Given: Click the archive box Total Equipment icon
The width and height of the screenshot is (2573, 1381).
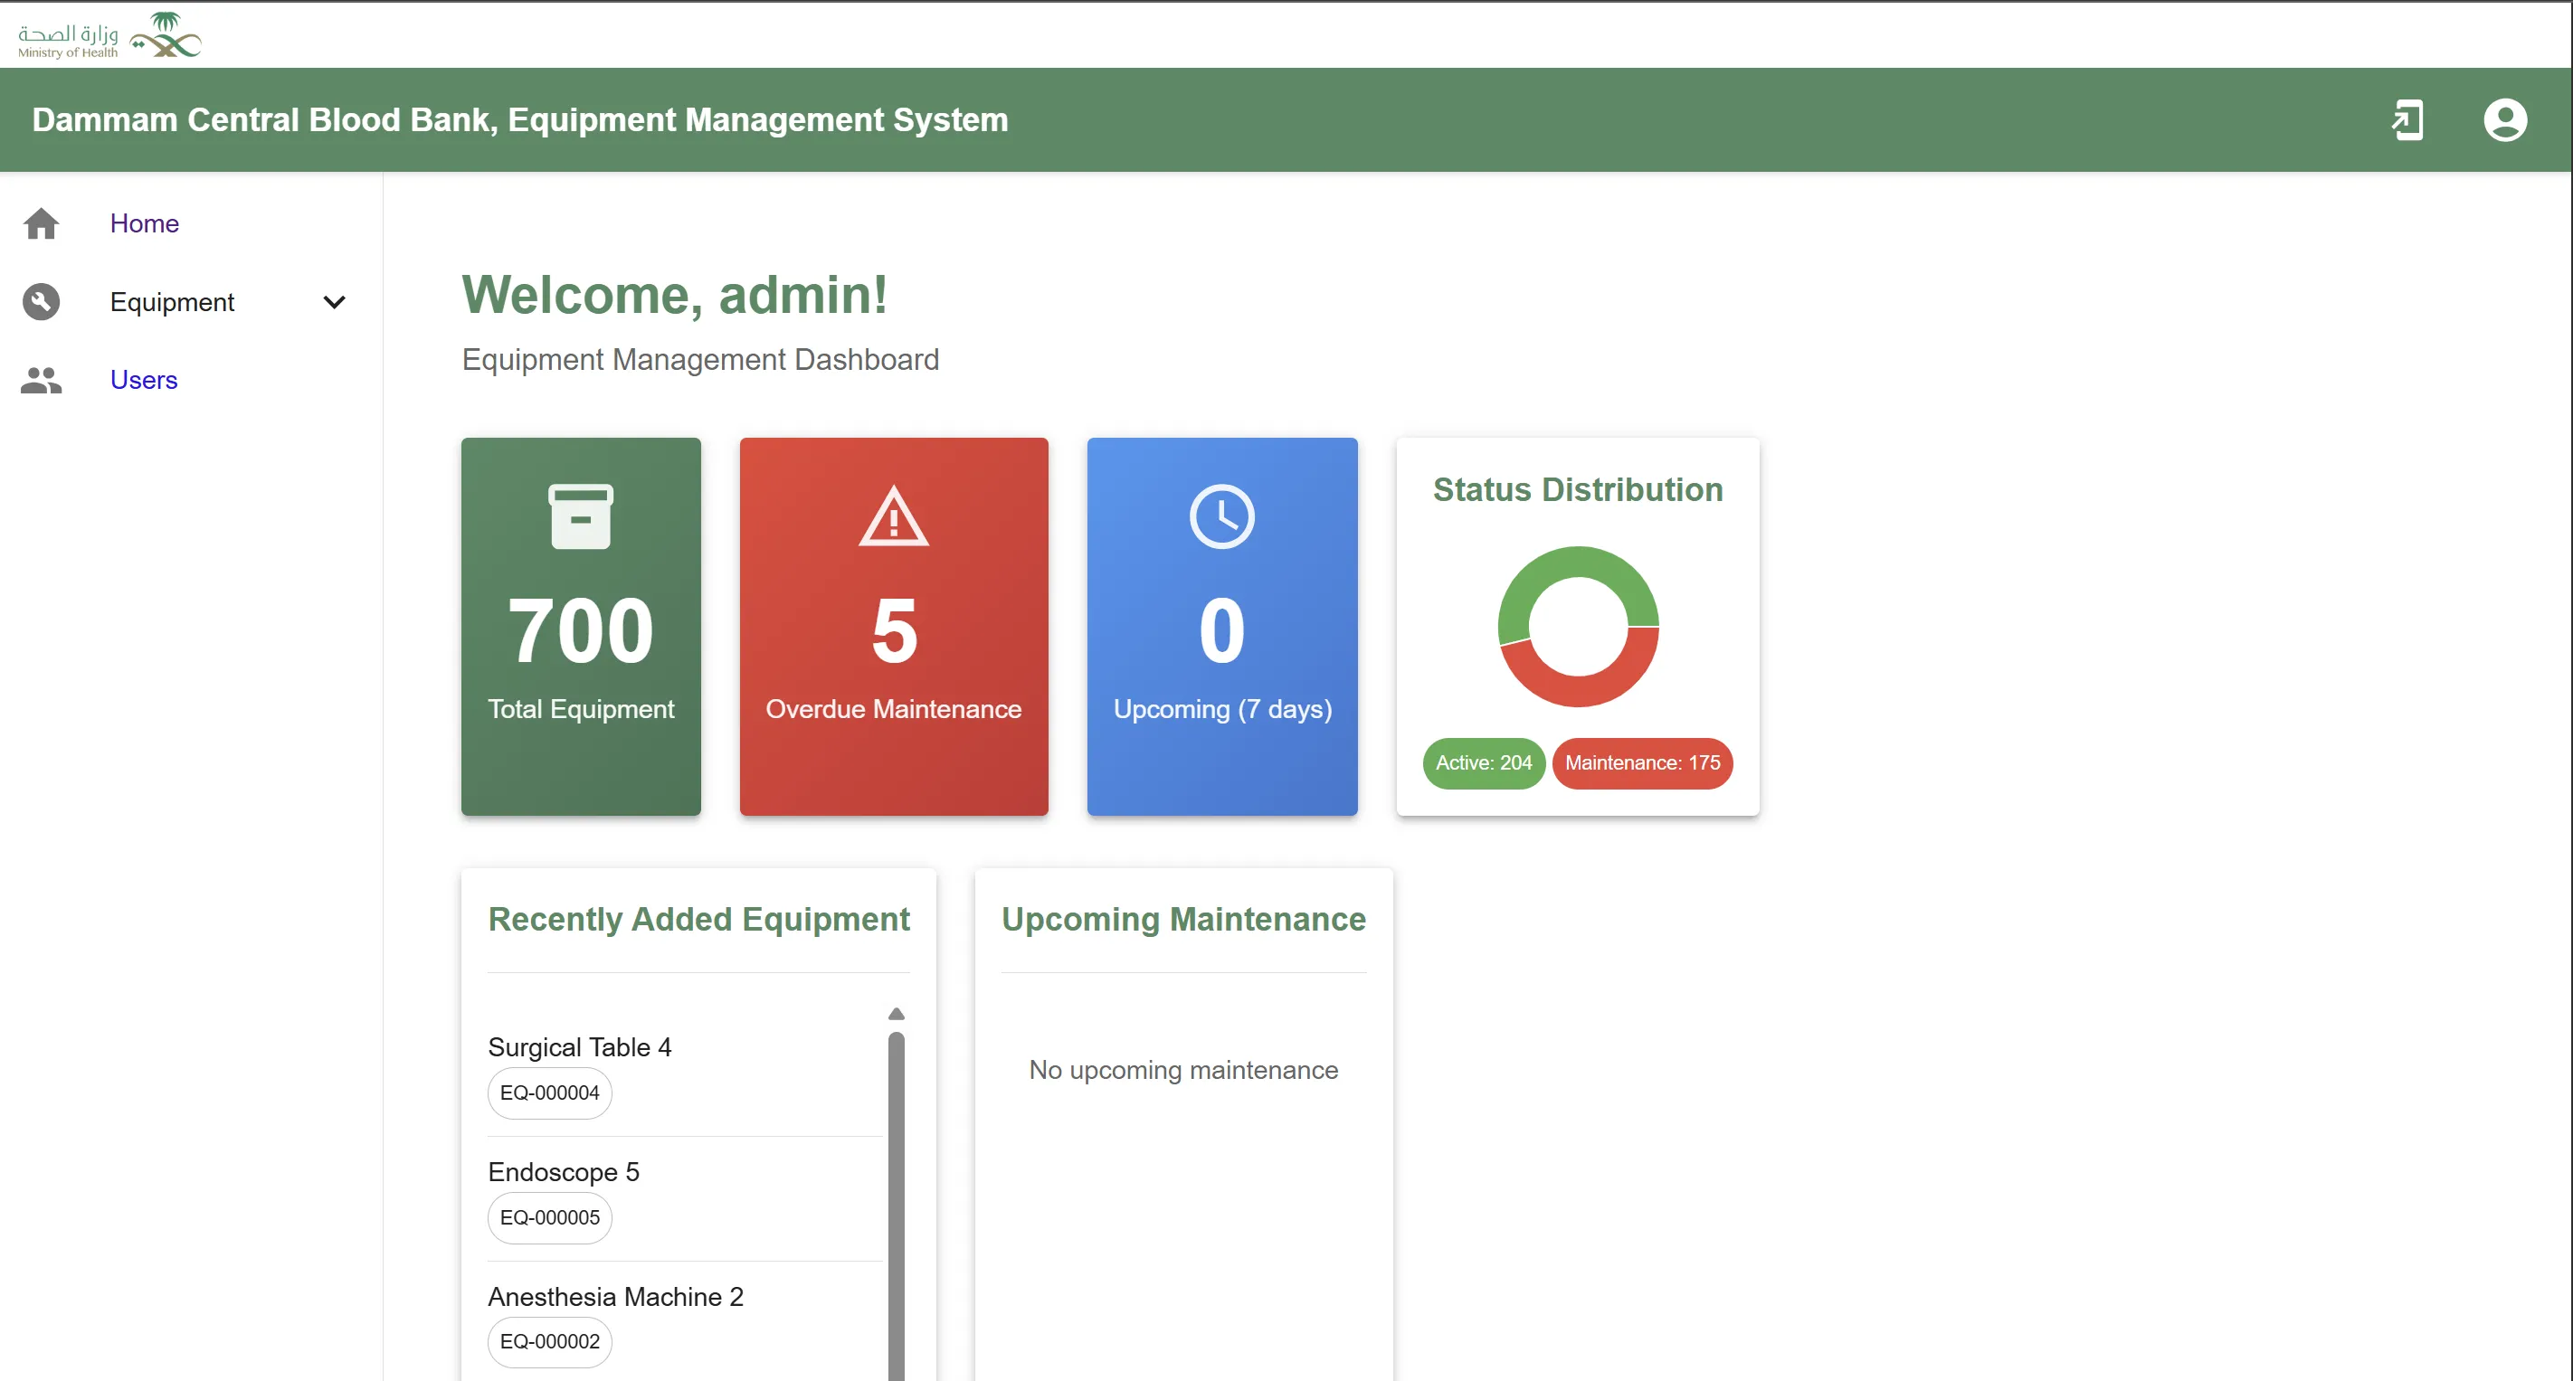Looking at the screenshot, I should coord(580,516).
